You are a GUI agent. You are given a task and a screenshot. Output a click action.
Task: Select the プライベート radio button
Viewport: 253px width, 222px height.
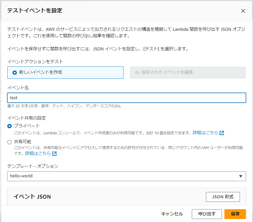9,126
